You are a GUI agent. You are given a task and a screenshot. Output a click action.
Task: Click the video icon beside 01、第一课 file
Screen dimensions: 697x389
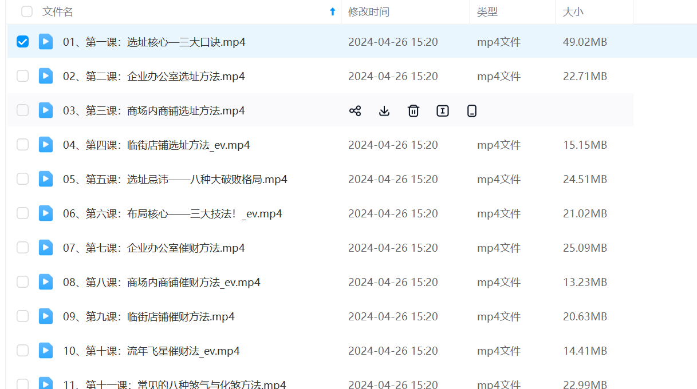click(x=46, y=42)
